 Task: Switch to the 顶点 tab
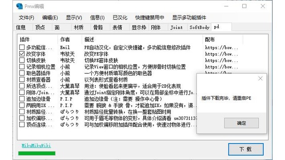click(x=42, y=28)
